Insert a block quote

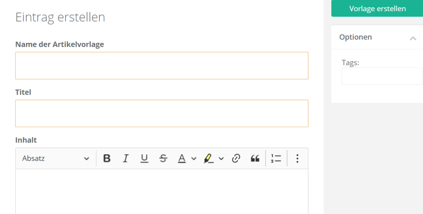pyautogui.click(x=255, y=158)
